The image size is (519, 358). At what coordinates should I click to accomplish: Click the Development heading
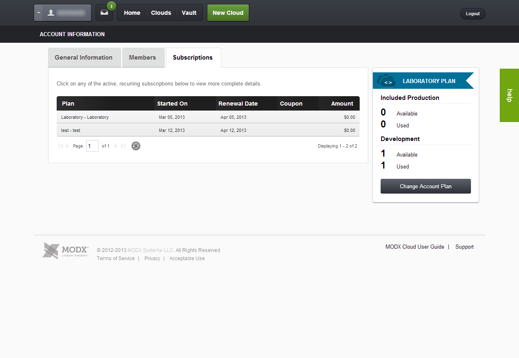point(400,139)
